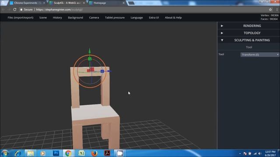280x157 pixels.
Task: Click the large red square gizmo handle
Action: (92, 69)
